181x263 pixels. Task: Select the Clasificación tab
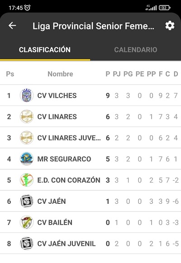pos(45,50)
